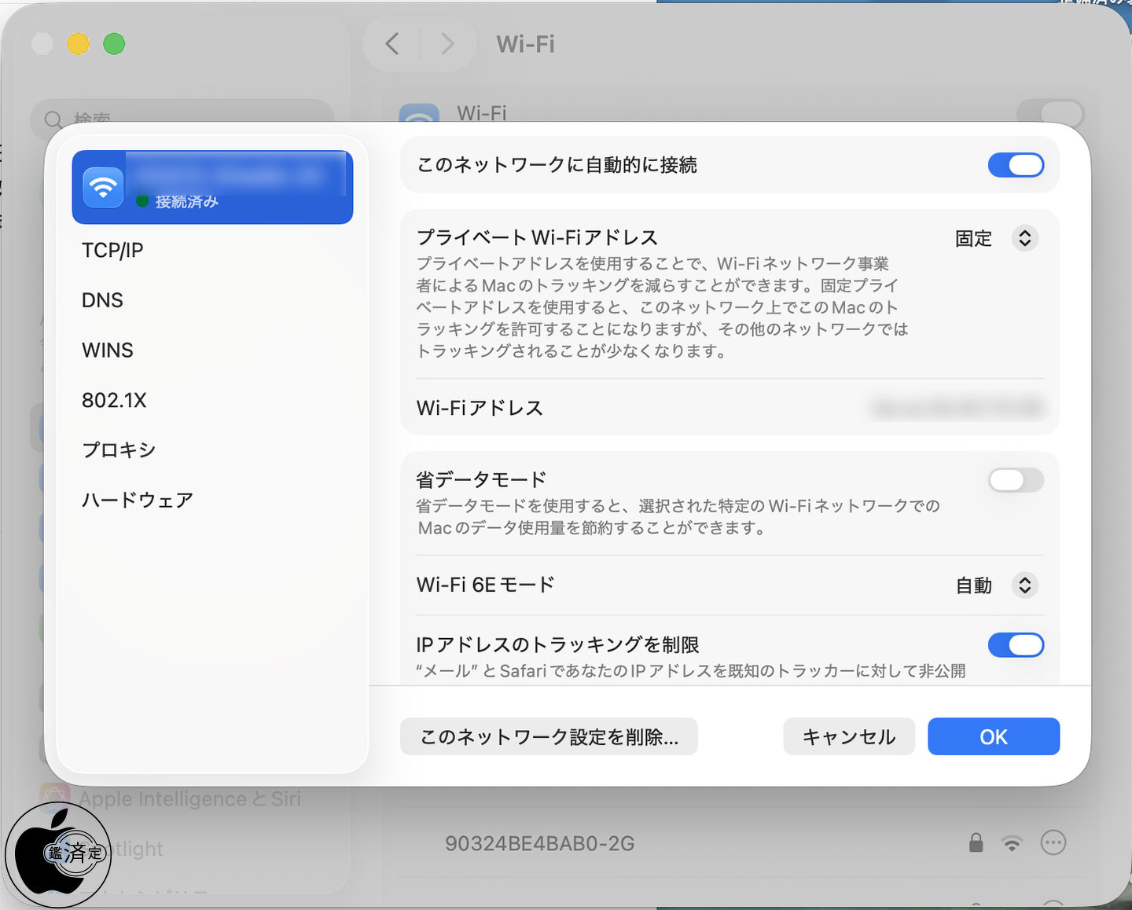Click the back chevron in the toolbar

(392, 44)
